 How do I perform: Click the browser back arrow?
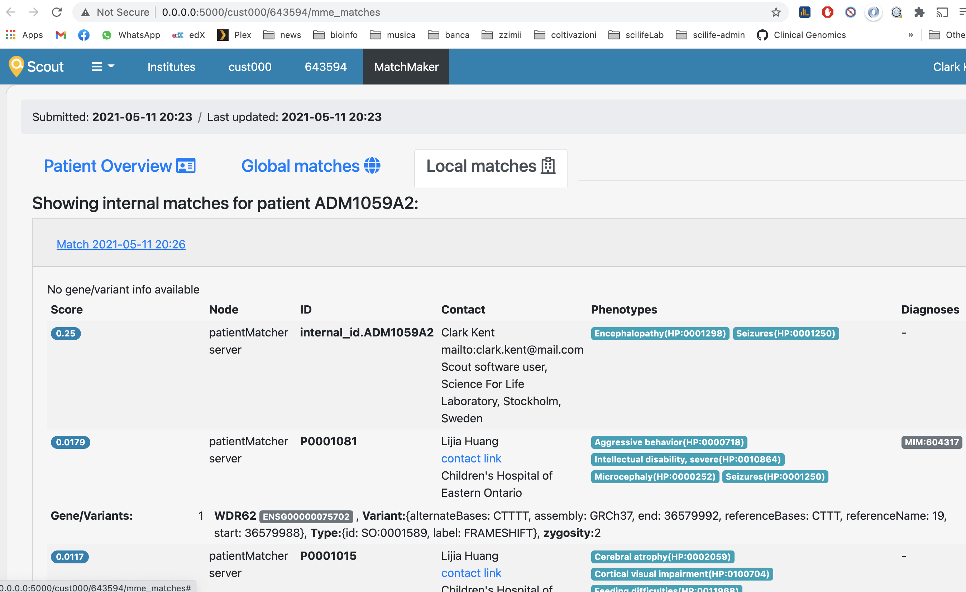[11, 12]
